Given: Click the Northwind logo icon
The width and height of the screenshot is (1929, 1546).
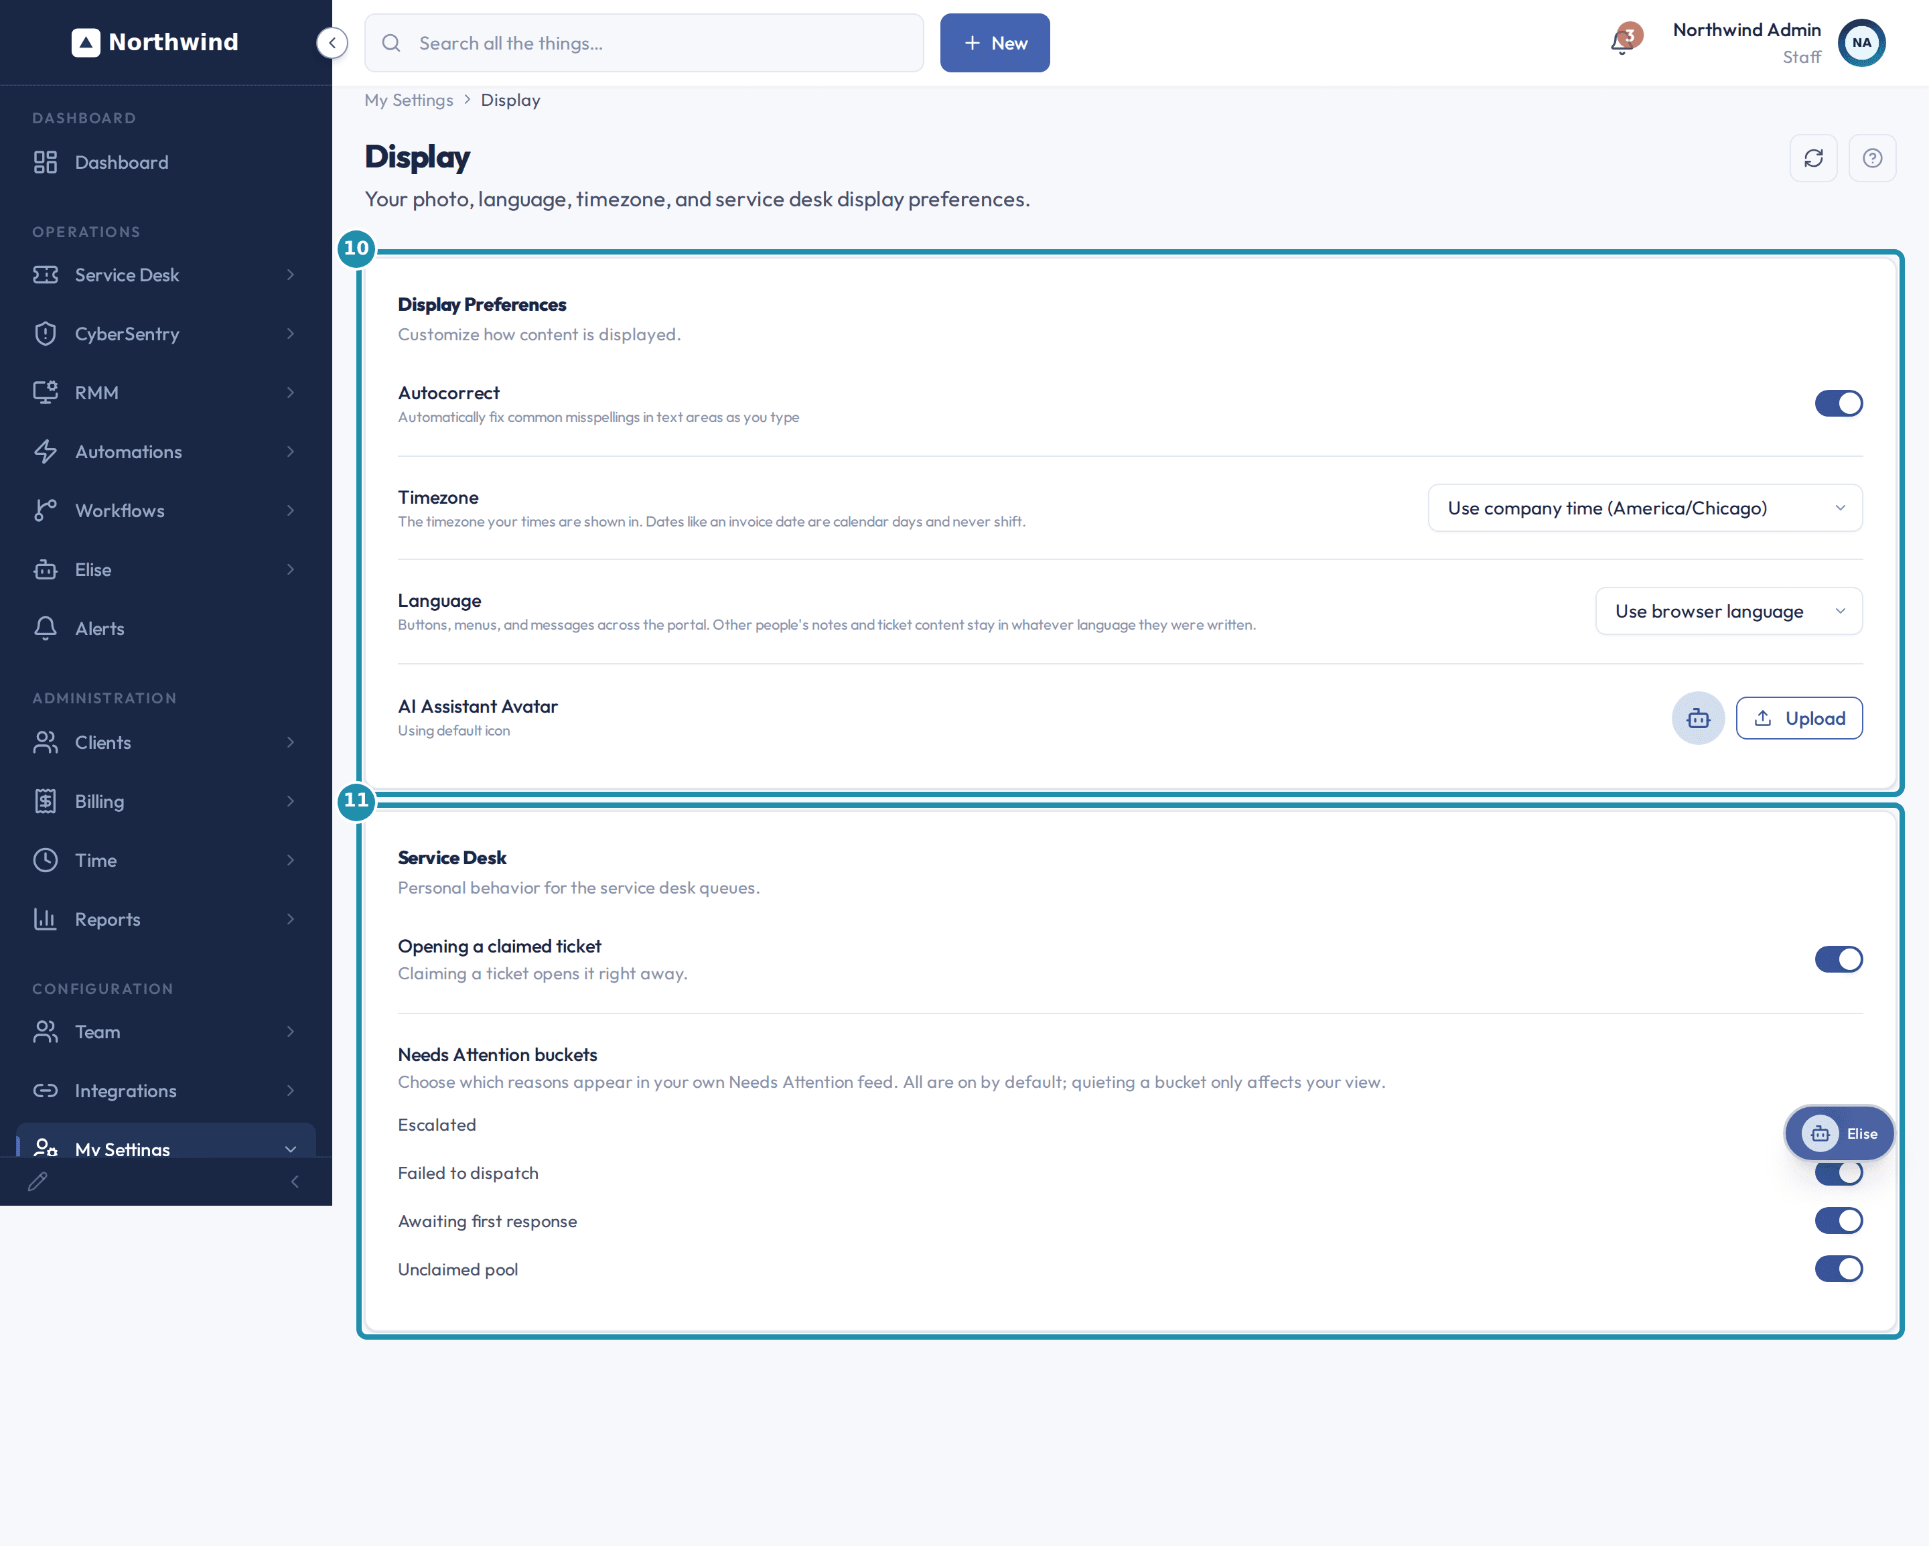Looking at the screenshot, I should [x=86, y=42].
